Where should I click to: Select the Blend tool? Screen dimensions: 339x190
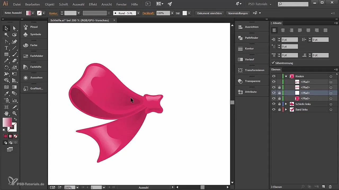pyautogui.click(x=15, y=94)
